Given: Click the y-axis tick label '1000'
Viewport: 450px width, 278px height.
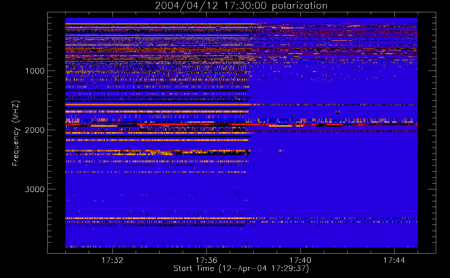Looking at the screenshot, I should [35, 71].
